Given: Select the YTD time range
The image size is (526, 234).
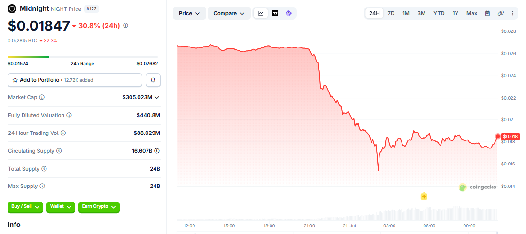Looking at the screenshot, I should 439,13.
